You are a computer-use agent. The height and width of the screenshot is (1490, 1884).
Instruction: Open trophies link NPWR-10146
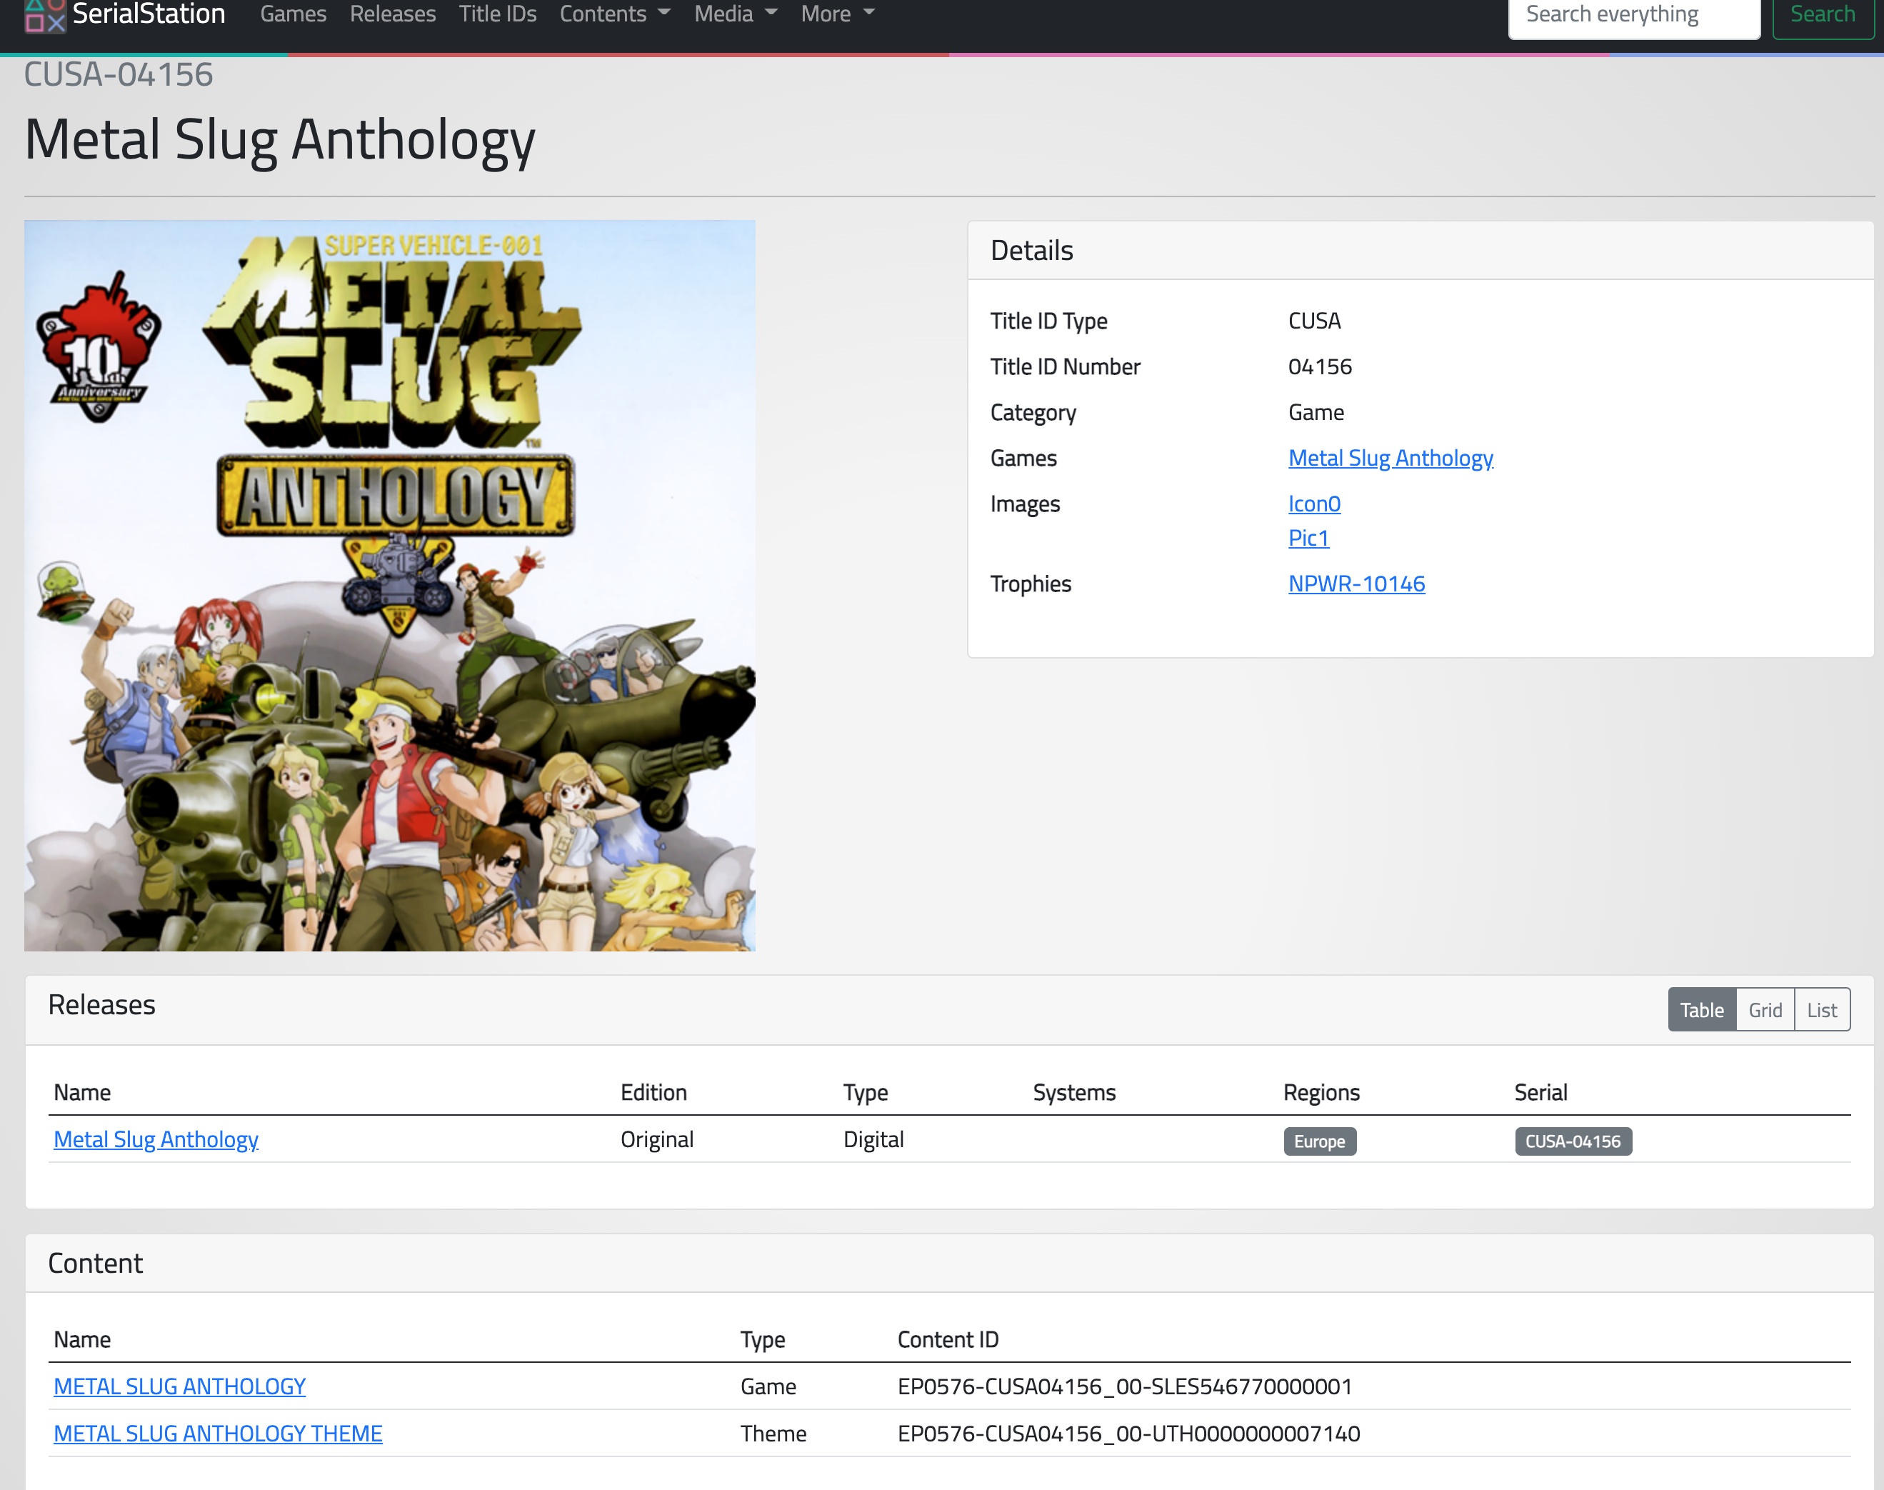point(1356,584)
